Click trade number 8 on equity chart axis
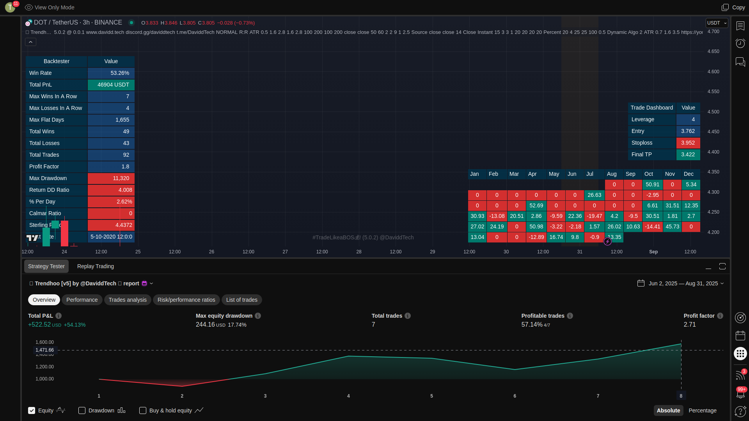Screen dimensions: 749x421 (x=681, y=396)
